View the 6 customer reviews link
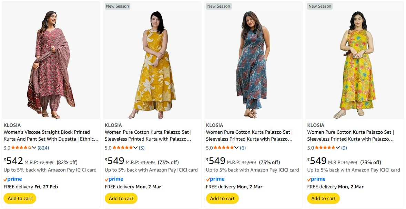The image size is (406, 209). (x=243, y=148)
